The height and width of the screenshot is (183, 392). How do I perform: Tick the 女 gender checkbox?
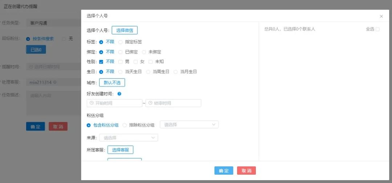(136, 62)
